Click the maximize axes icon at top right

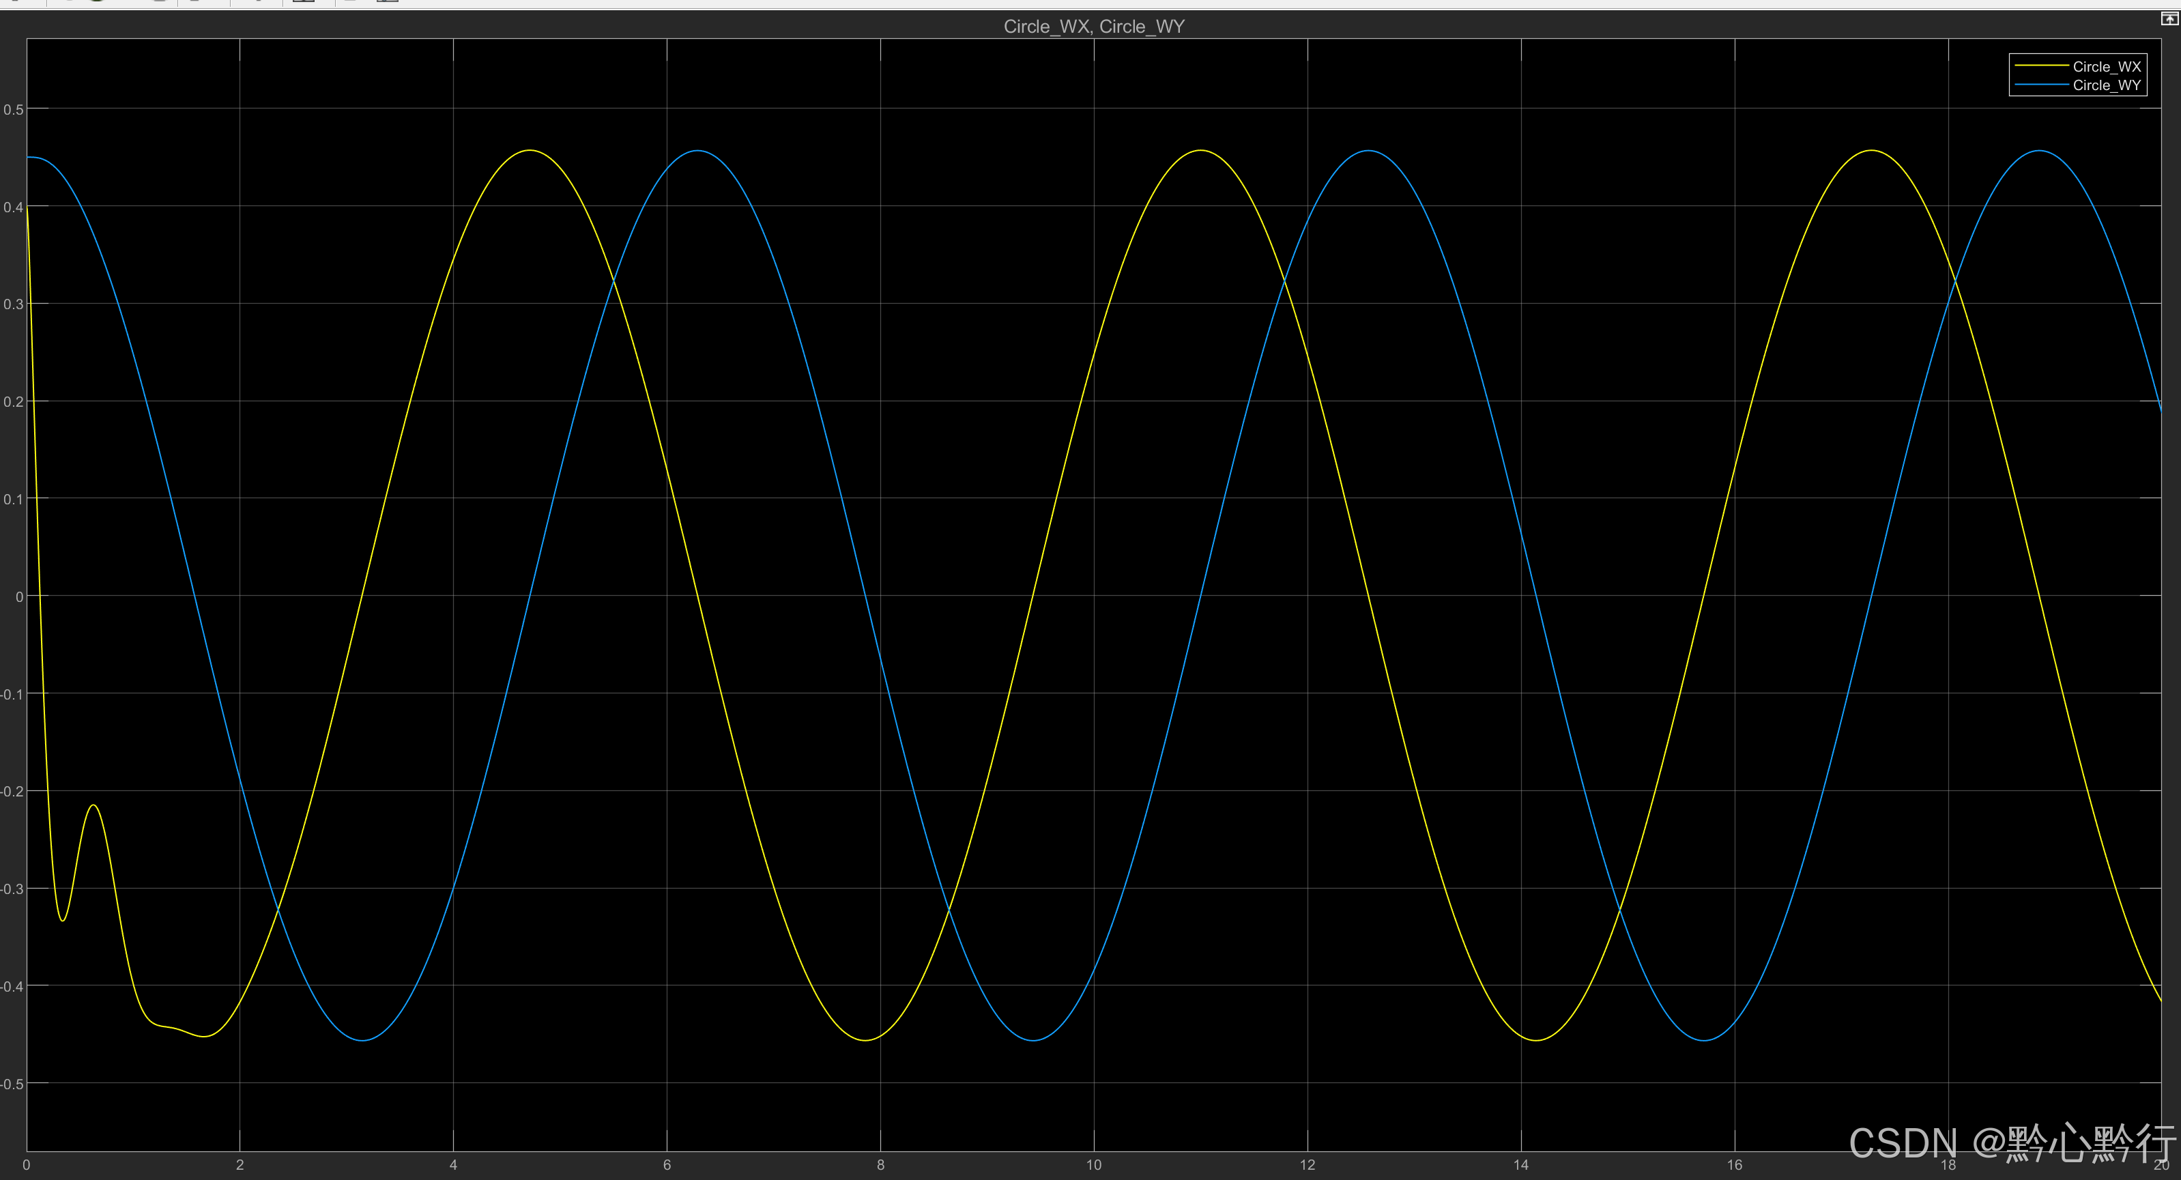pos(2169,20)
